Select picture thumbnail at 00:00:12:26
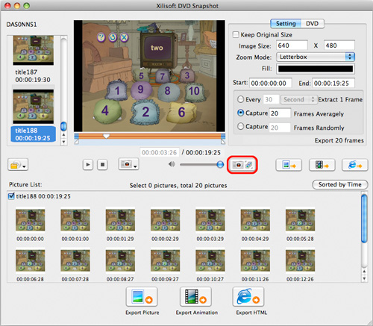 (x=300, y=260)
